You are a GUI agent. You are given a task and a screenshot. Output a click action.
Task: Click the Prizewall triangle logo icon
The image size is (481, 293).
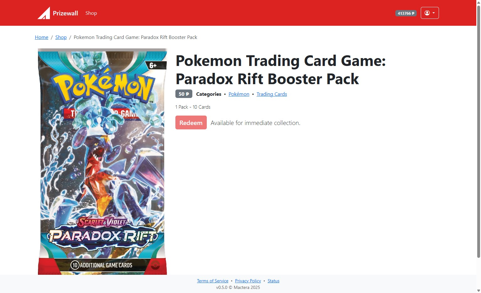click(44, 13)
